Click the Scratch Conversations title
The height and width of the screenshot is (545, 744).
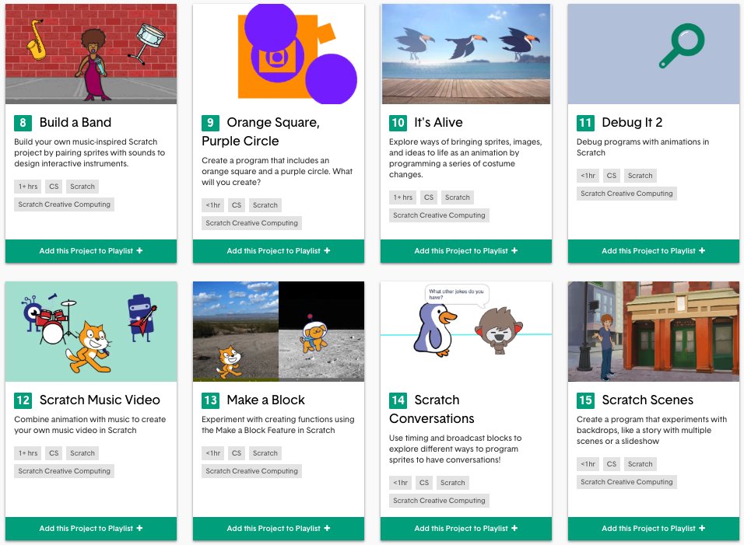pyautogui.click(x=432, y=410)
